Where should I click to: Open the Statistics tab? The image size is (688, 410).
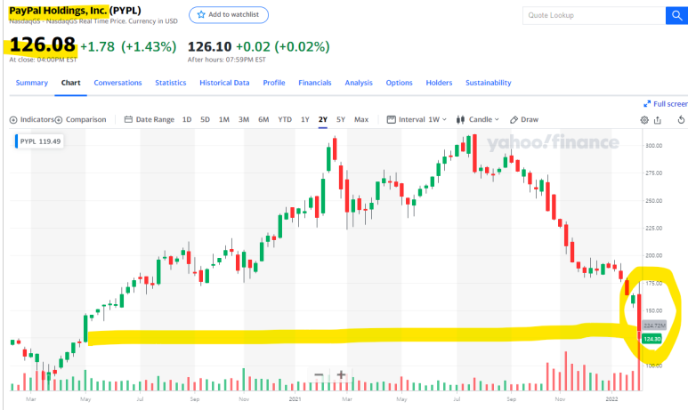[171, 83]
